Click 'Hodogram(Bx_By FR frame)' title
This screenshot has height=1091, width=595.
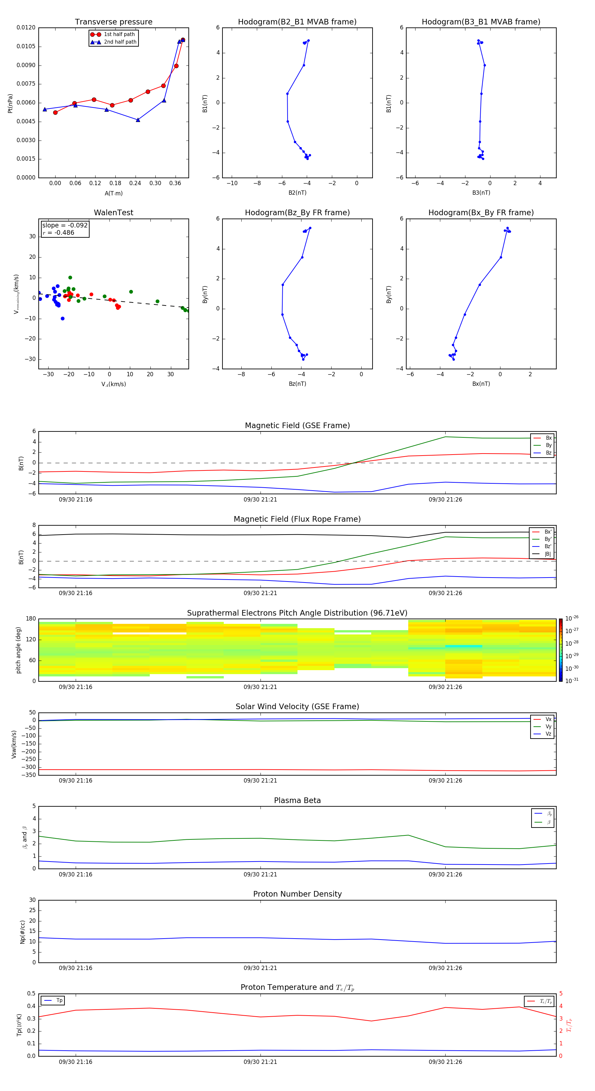[x=481, y=213]
